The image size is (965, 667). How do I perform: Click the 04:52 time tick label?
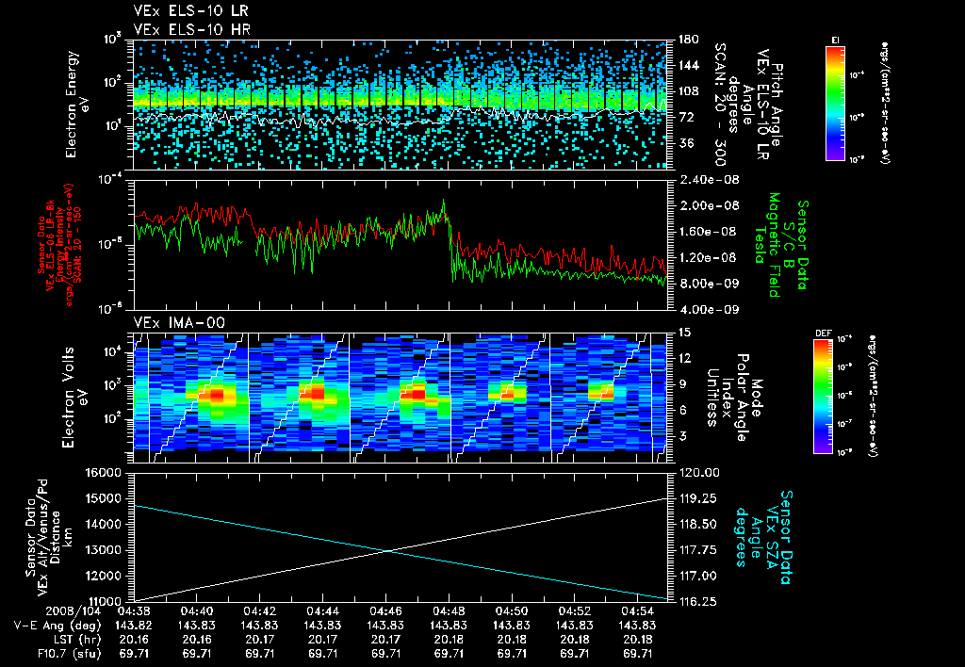click(574, 612)
